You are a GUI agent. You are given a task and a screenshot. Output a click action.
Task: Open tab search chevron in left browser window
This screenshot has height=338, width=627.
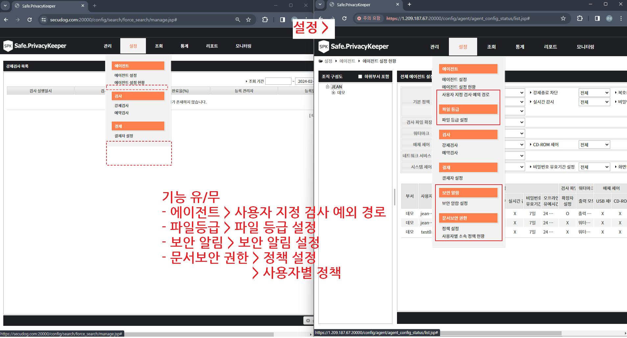pyautogui.click(x=5, y=6)
